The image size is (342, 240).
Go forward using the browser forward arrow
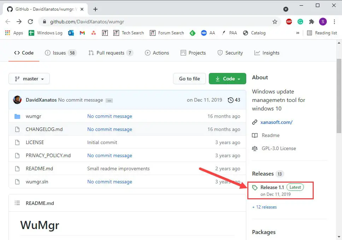click(x=19, y=22)
